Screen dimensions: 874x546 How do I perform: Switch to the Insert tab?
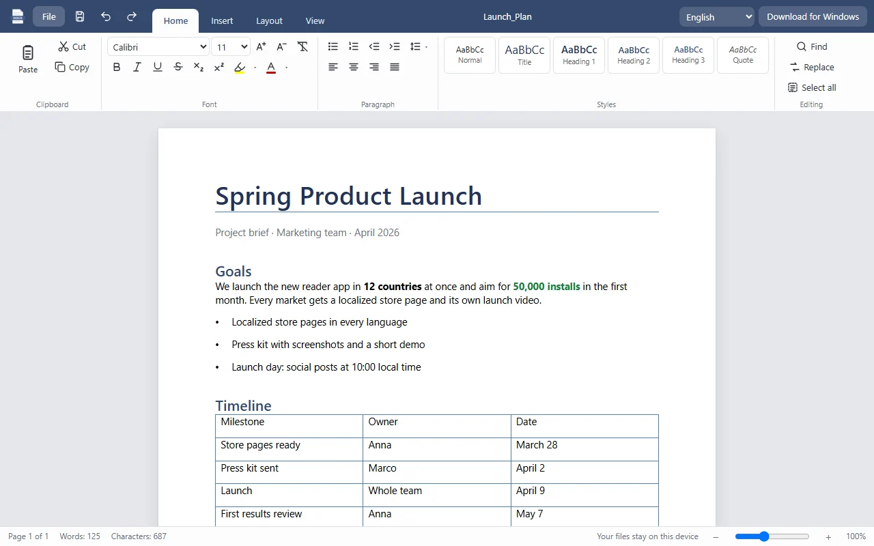(x=222, y=20)
